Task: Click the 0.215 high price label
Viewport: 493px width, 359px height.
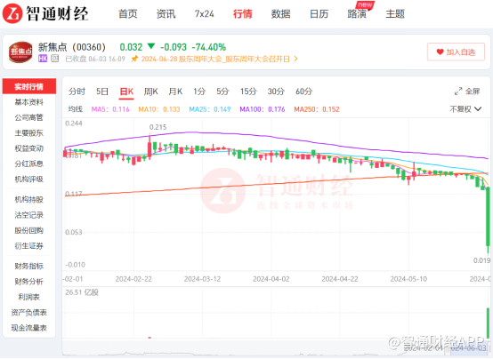Action: (x=158, y=127)
